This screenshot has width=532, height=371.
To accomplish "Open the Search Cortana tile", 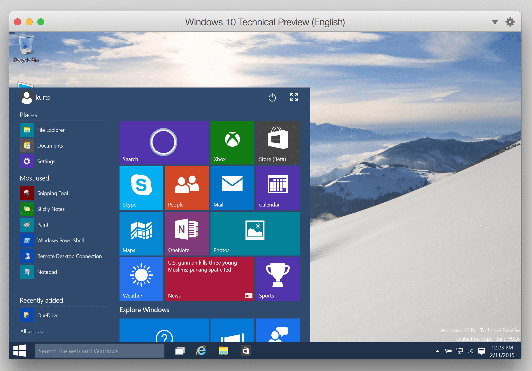I will click(x=164, y=143).
